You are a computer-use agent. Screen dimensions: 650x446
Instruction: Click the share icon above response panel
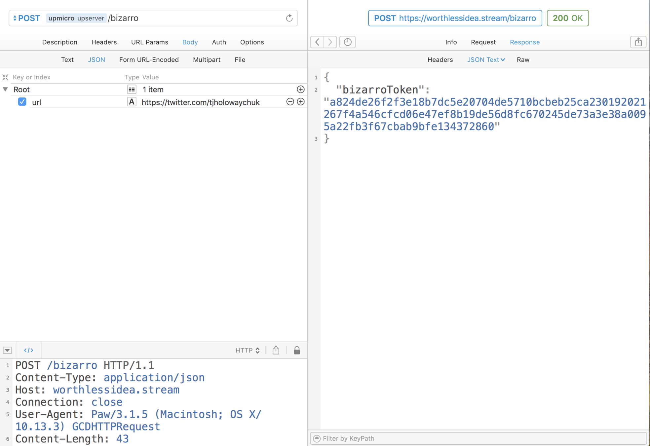pos(638,42)
